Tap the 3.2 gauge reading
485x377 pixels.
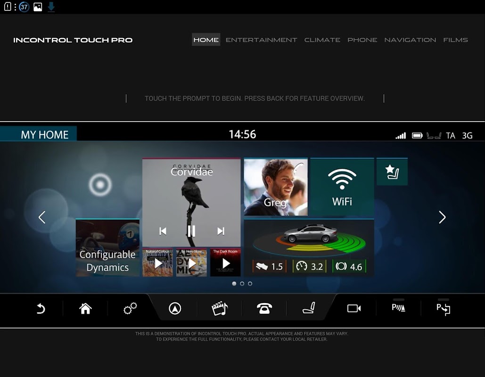tap(309, 266)
